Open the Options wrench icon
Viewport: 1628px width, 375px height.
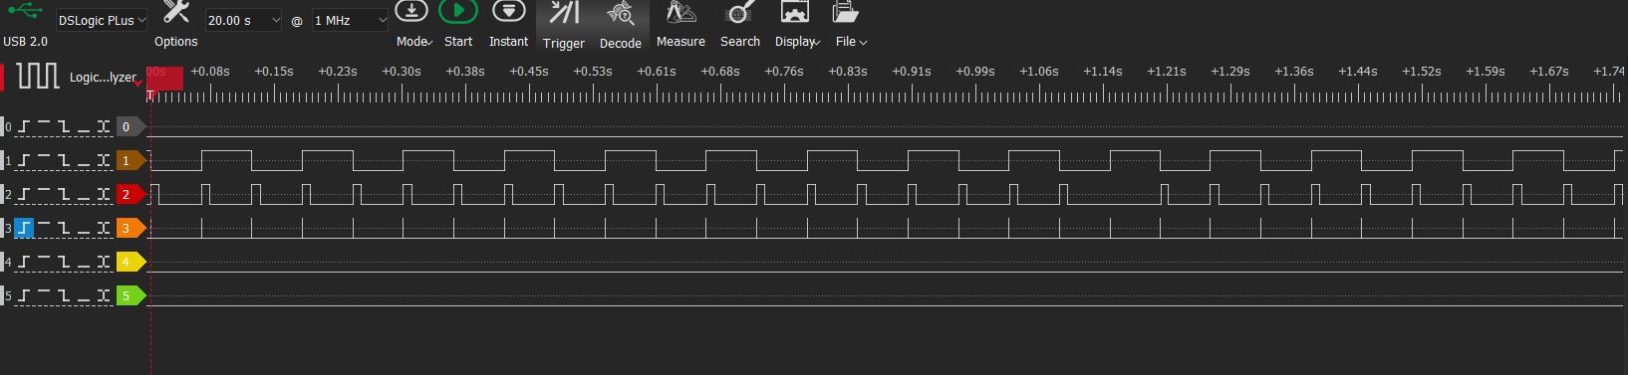(176, 13)
